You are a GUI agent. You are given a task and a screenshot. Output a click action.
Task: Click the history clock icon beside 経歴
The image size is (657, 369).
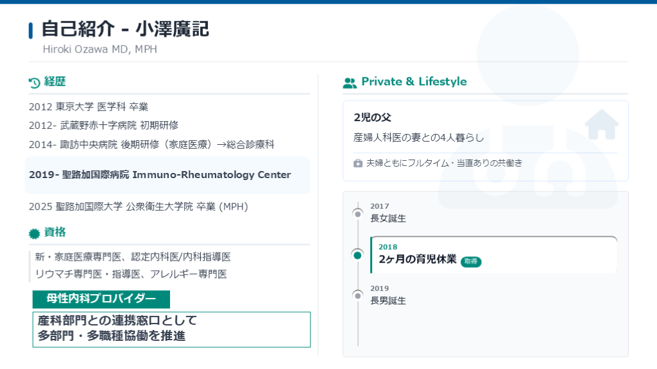(x=35, y=82)
